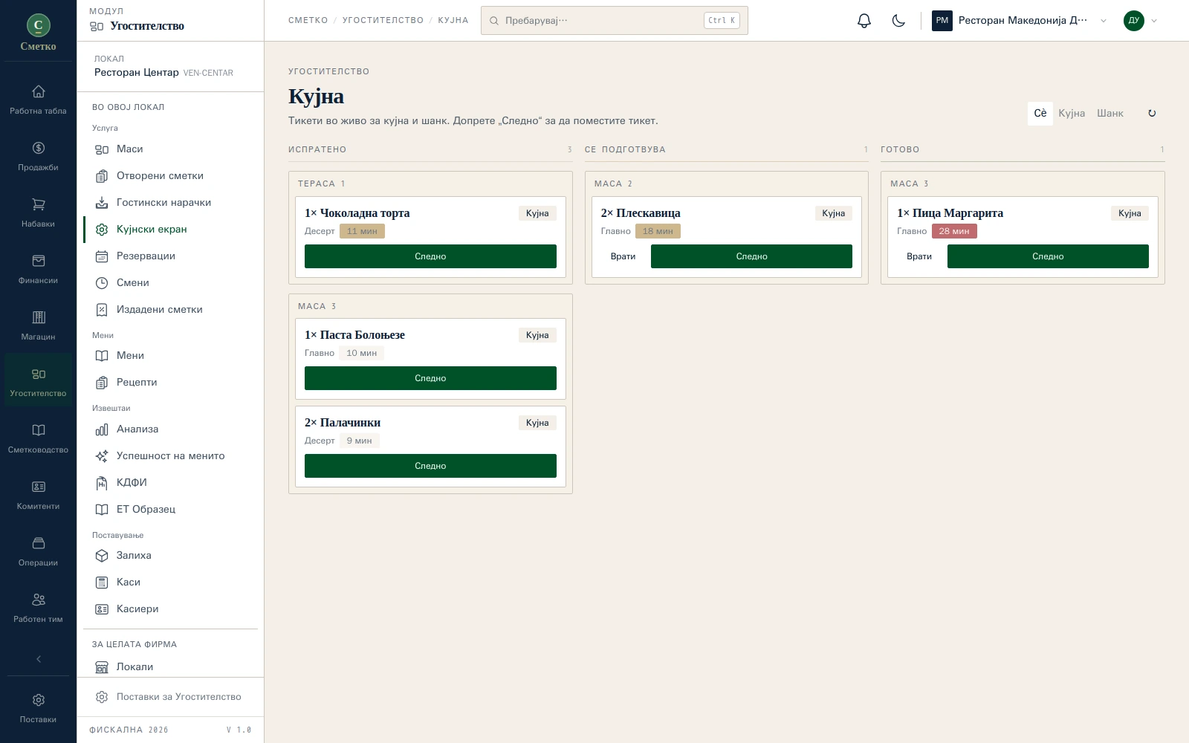Switch to Шанк filter tab
The height and width of the screenshot is (743, 1189).
click(x=1110, y=114)
